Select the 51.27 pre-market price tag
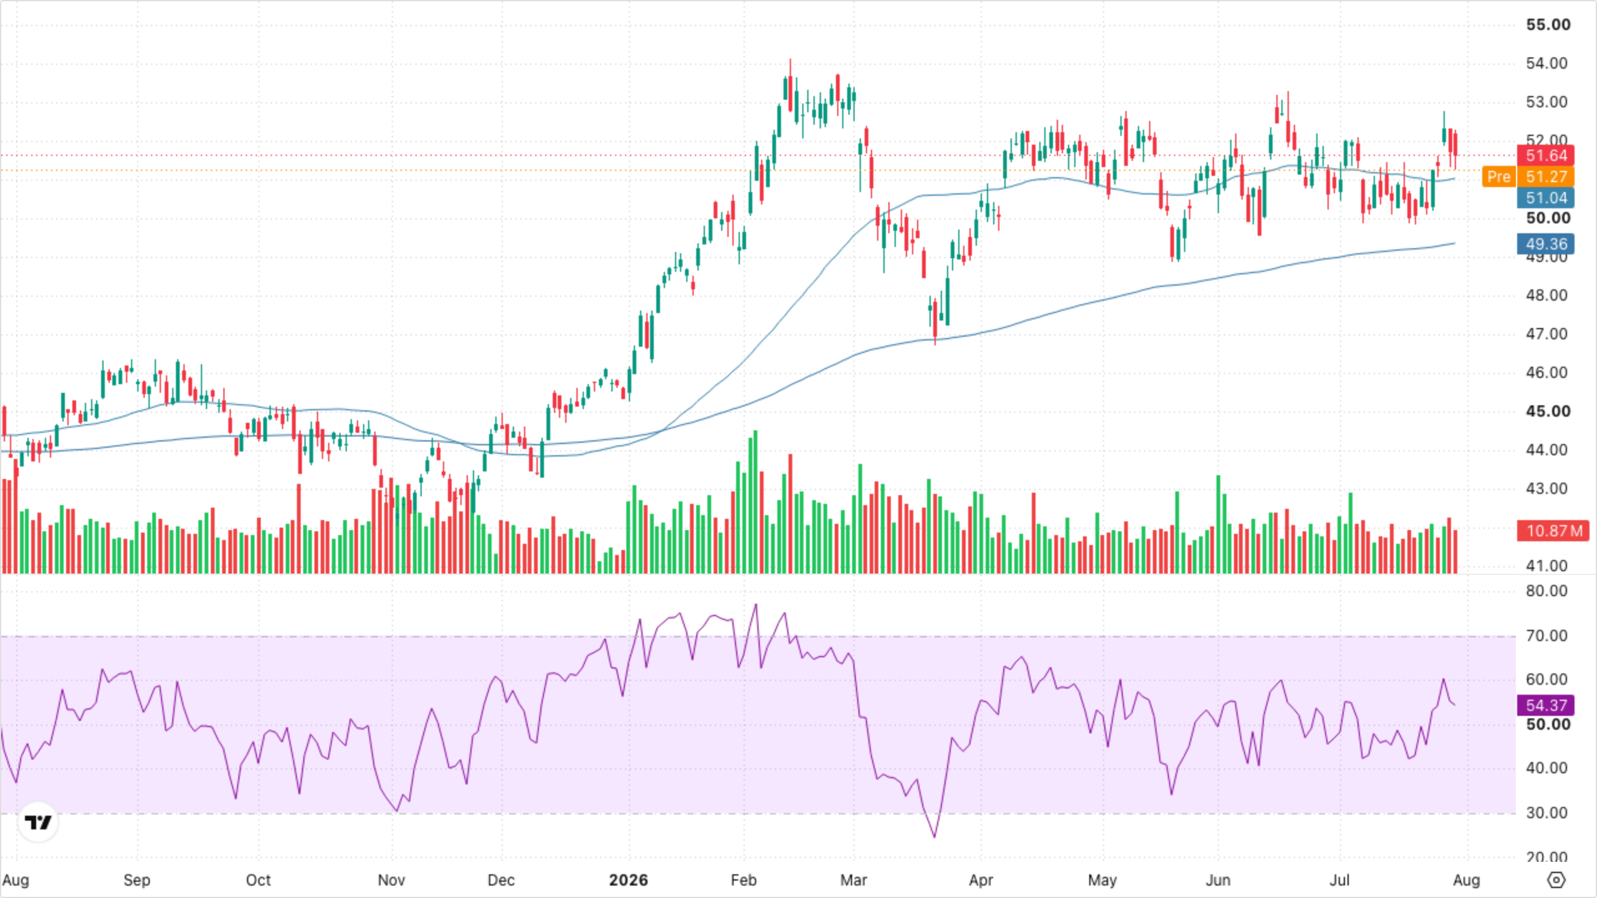This screenshot has width=1597, height=898. [x=1546, y=176]
